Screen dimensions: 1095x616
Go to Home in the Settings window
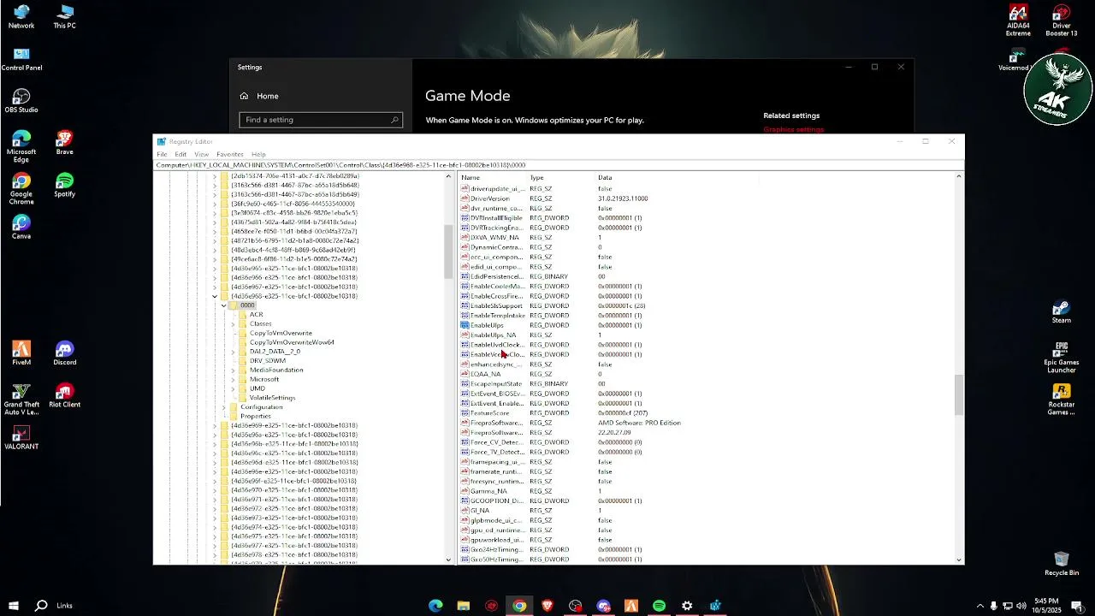click(x=259, y=96)
